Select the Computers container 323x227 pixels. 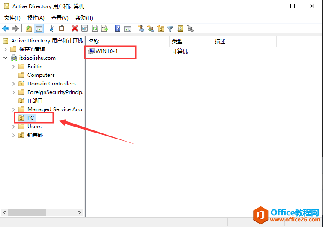[41, 75]
